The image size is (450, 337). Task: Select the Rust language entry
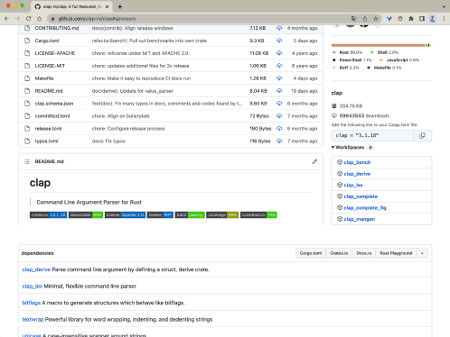[x=347, y=52]
